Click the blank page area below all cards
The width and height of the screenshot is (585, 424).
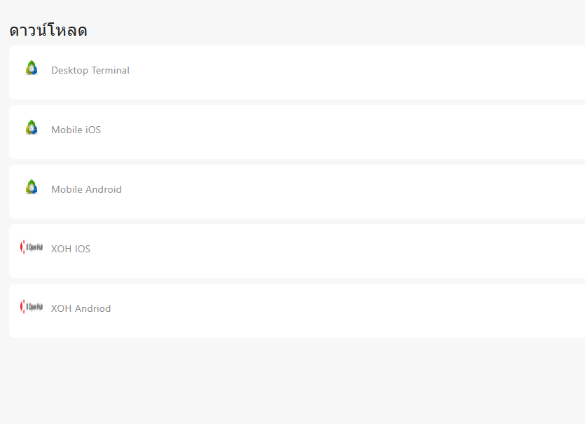[293, 381]
